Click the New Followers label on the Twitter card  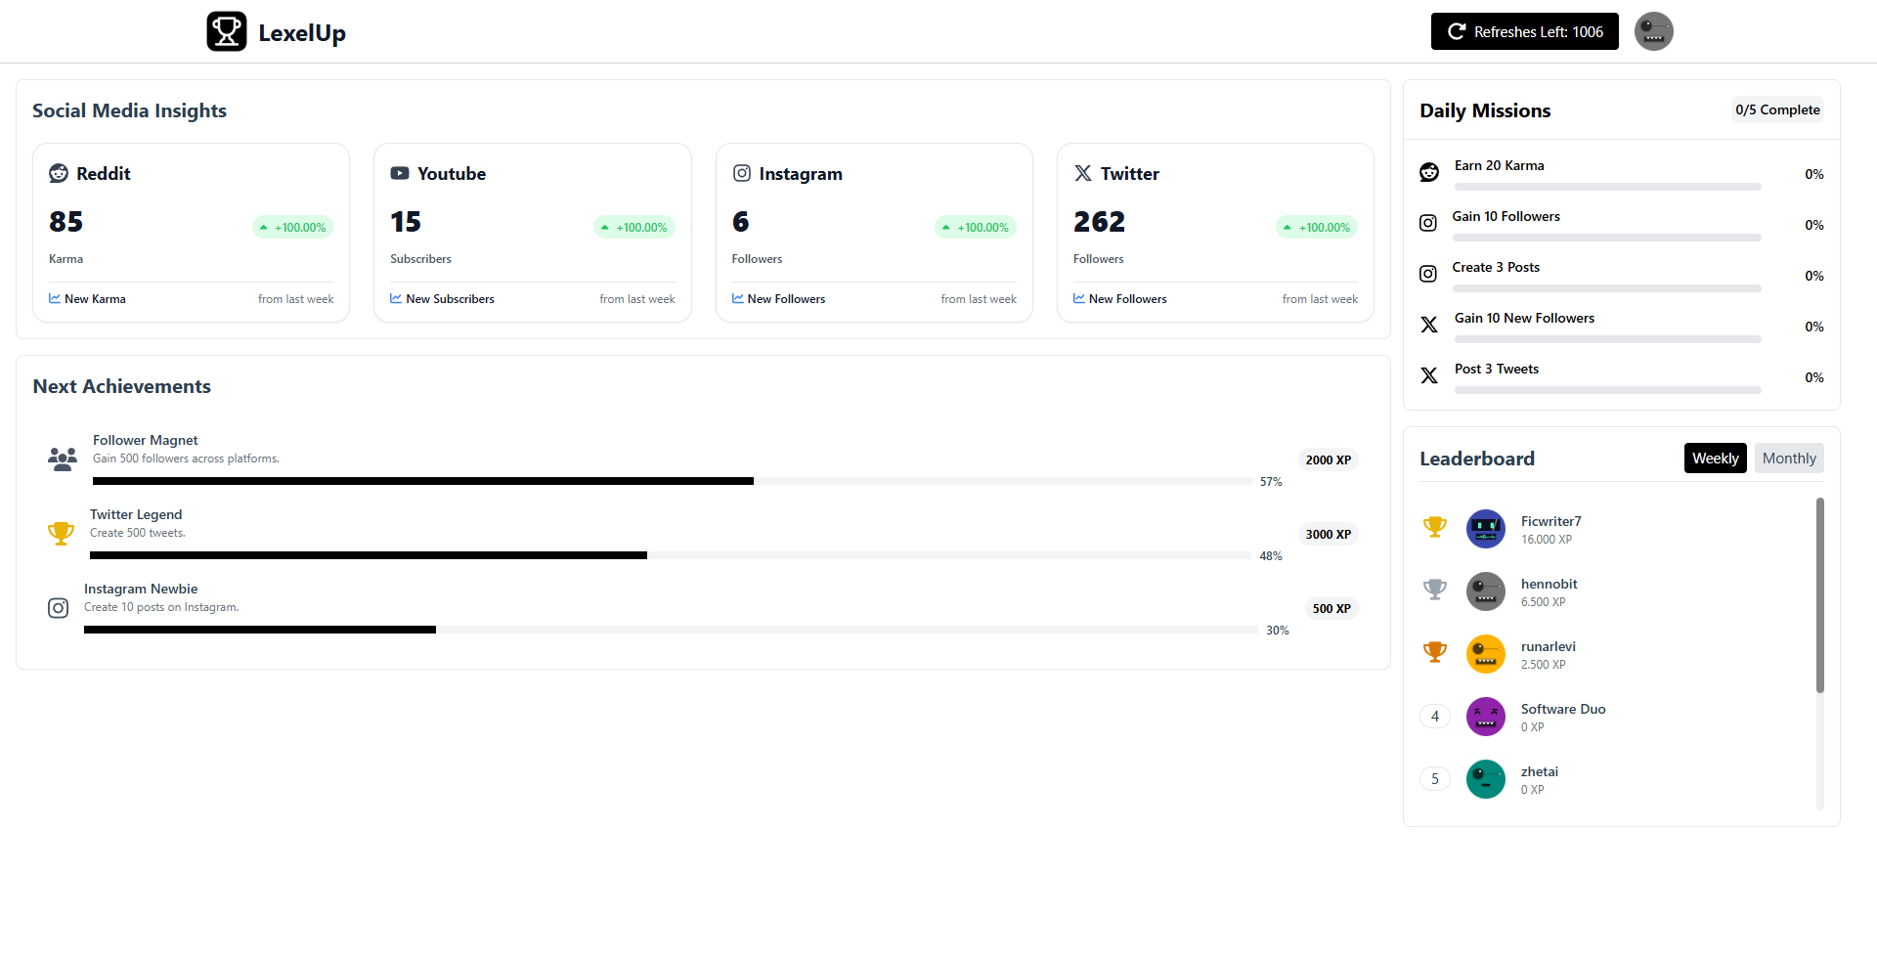tap(1127, 299)
